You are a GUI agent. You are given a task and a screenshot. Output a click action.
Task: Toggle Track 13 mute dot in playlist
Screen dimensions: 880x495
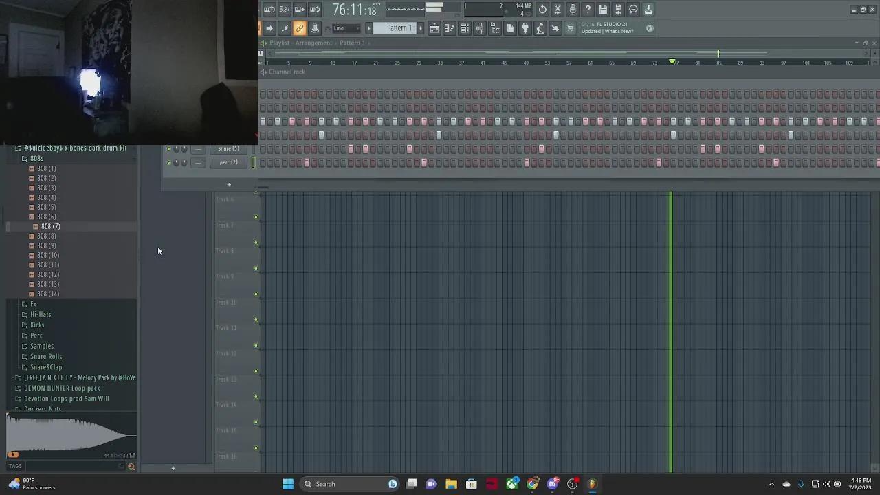point(256,397)
